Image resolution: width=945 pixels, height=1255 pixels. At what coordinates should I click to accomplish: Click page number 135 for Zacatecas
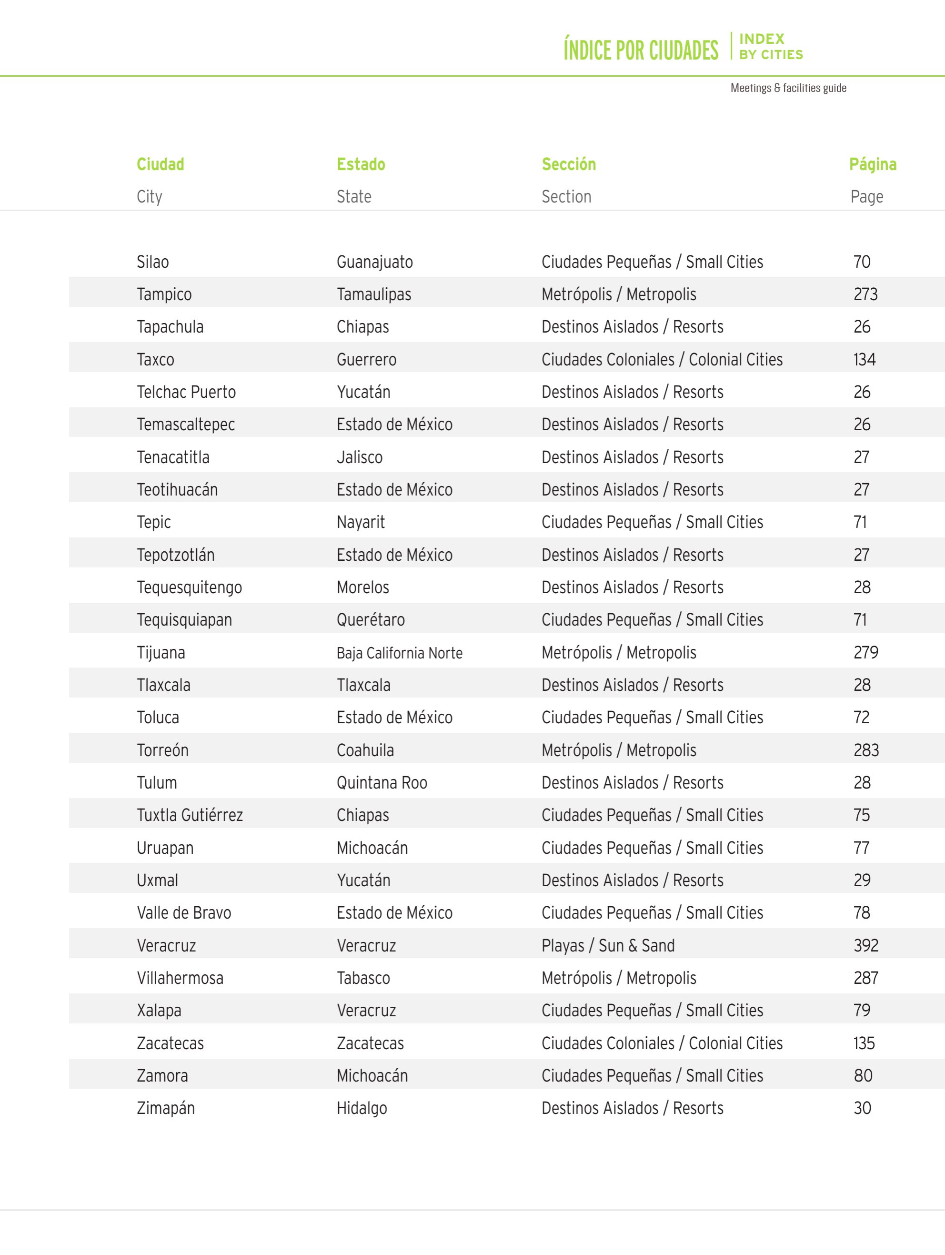click(864, 1043)
